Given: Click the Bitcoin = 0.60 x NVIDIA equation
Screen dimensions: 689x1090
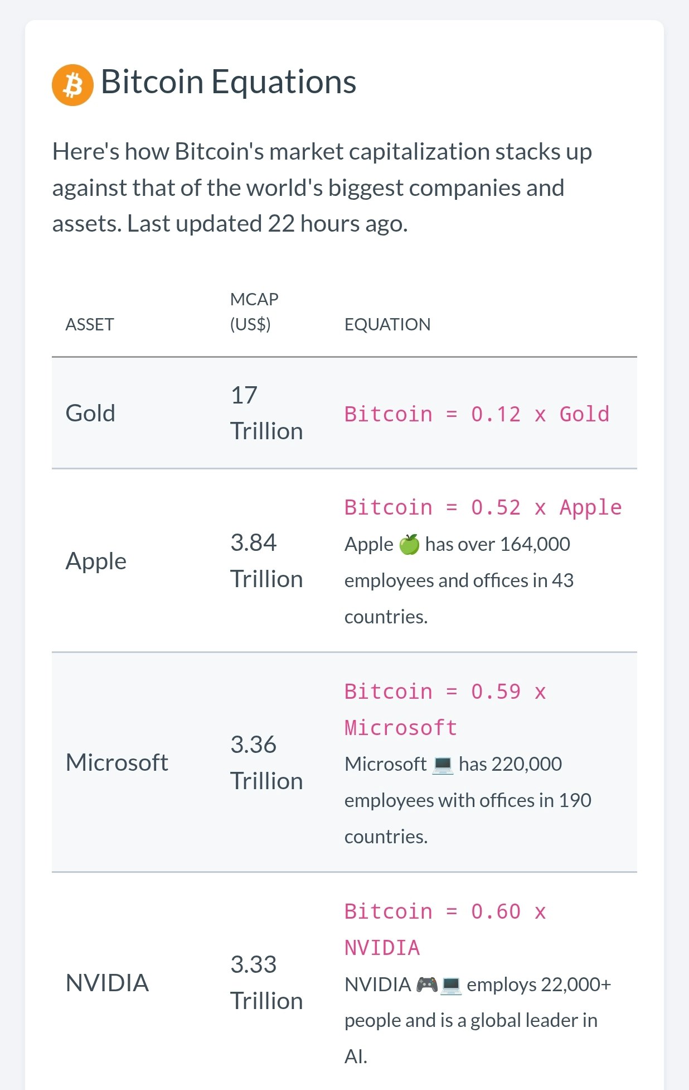Looking at the screenshot, I should click(445, 929).
